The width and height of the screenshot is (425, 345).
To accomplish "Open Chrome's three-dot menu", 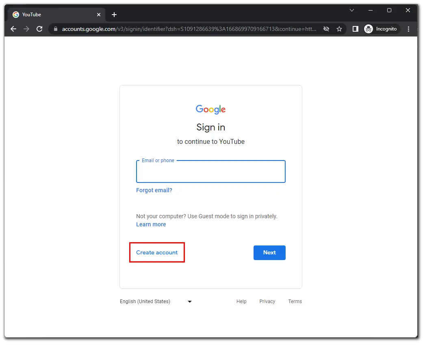I will 408,29.
